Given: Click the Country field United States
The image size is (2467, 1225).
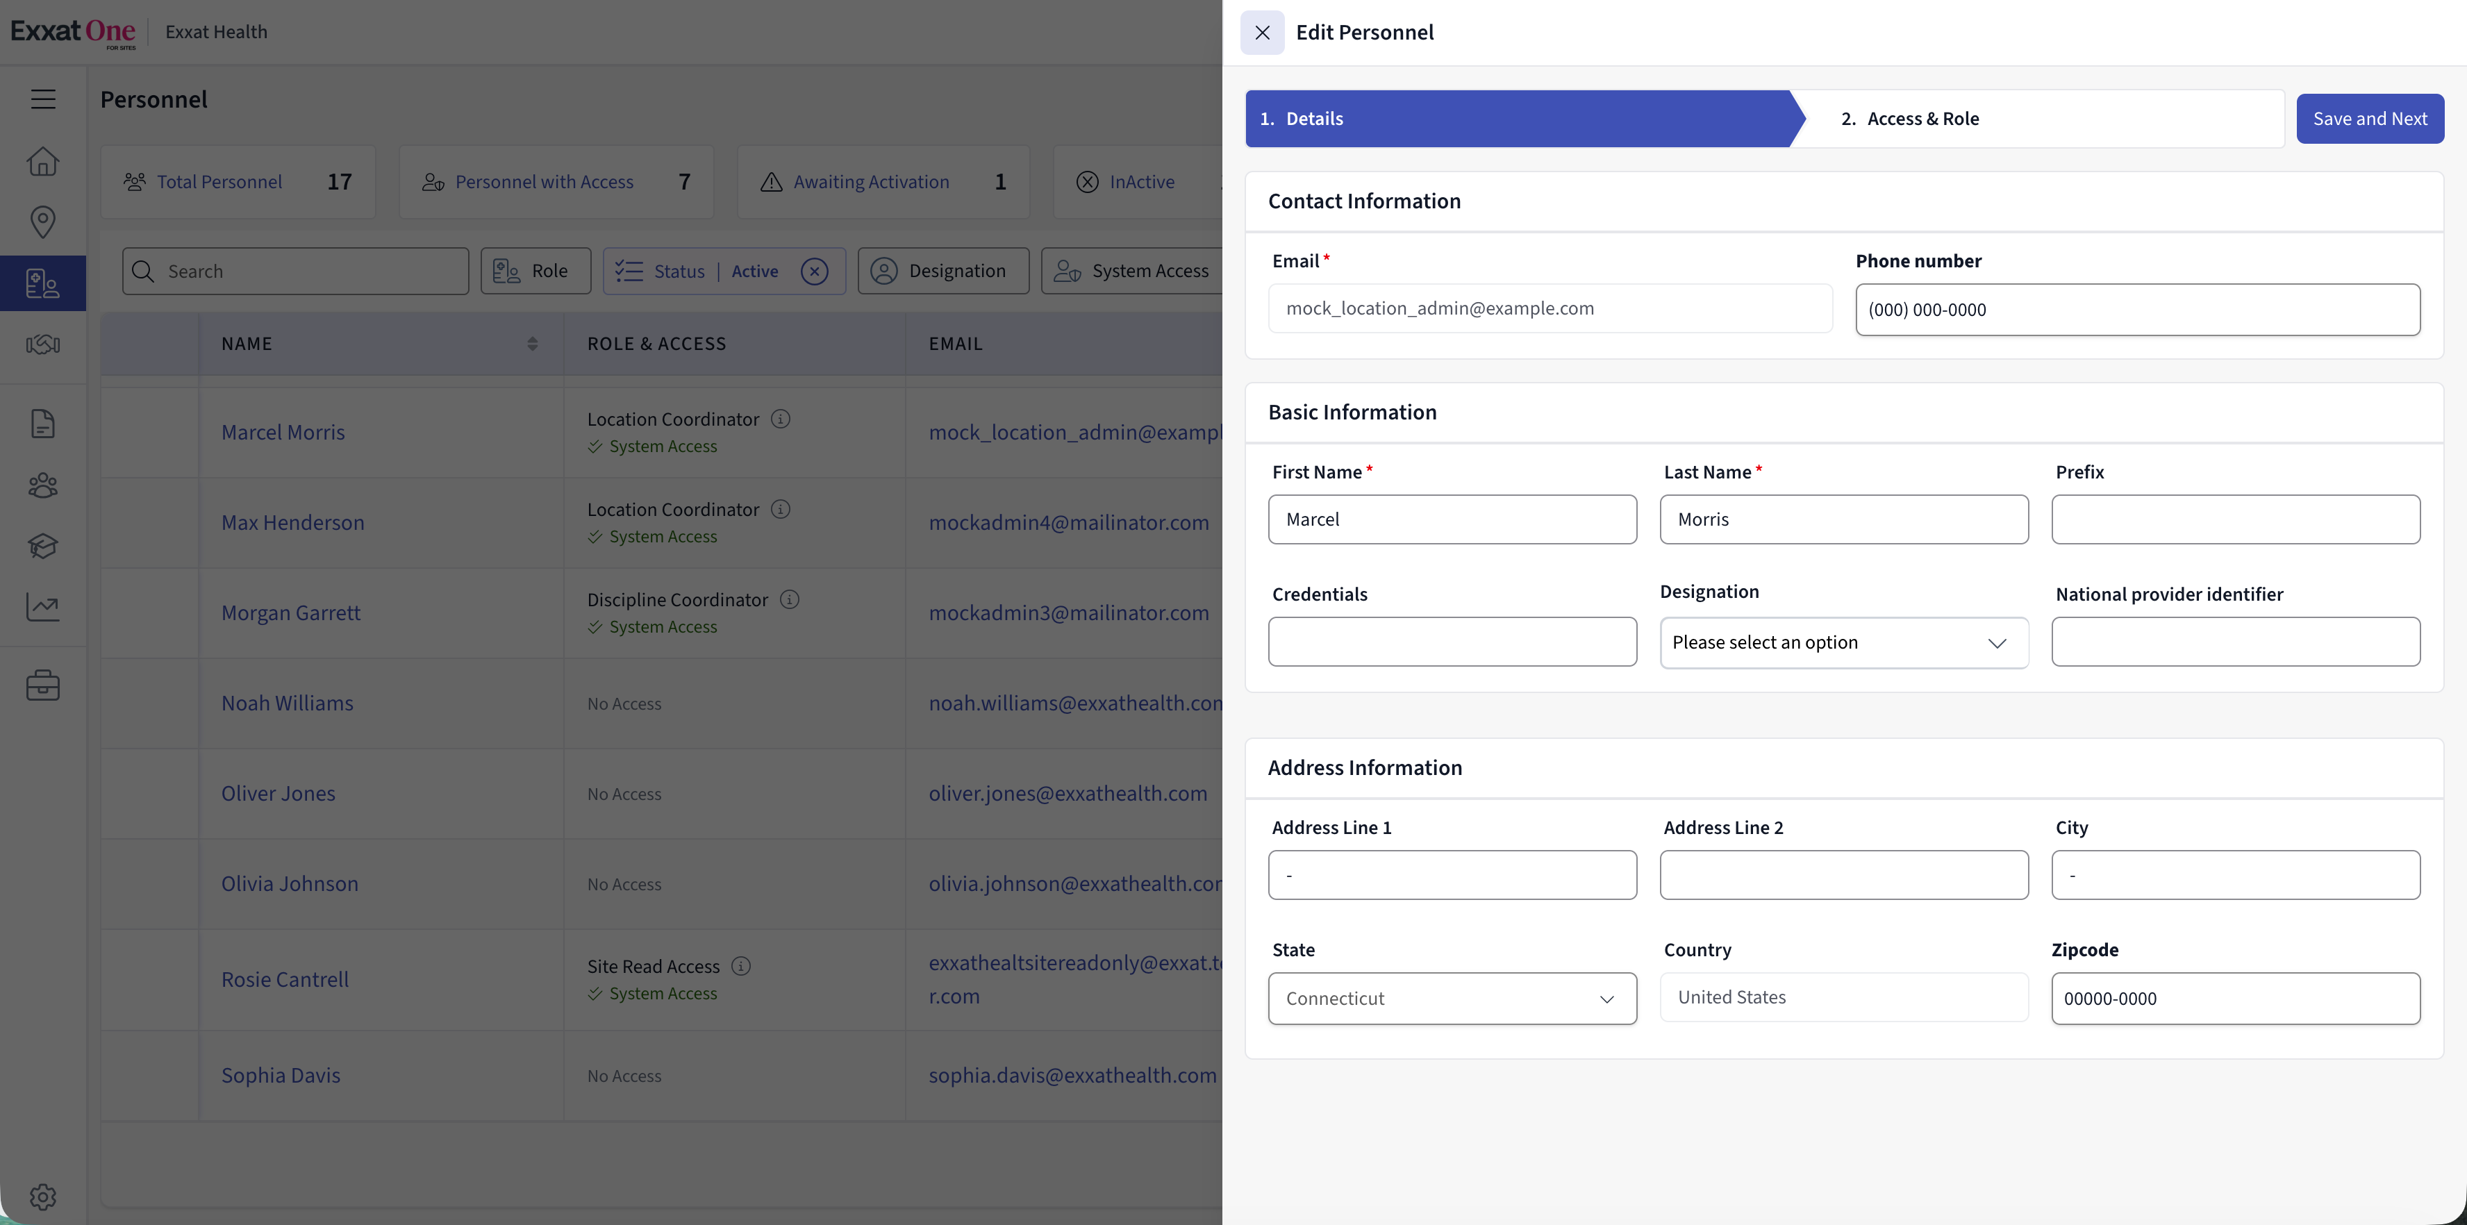Looking at the screenshot, I should 1843,998.
